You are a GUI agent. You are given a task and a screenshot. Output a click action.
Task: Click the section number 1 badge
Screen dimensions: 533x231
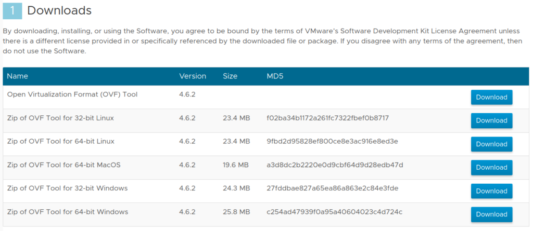pos(12,10)
